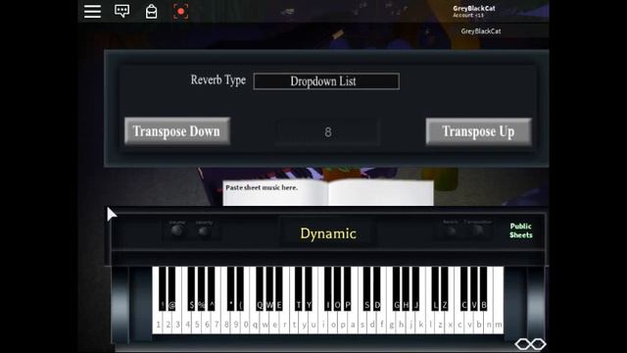Play the black key labeled O
627x353 pixels.
point(337,288)
